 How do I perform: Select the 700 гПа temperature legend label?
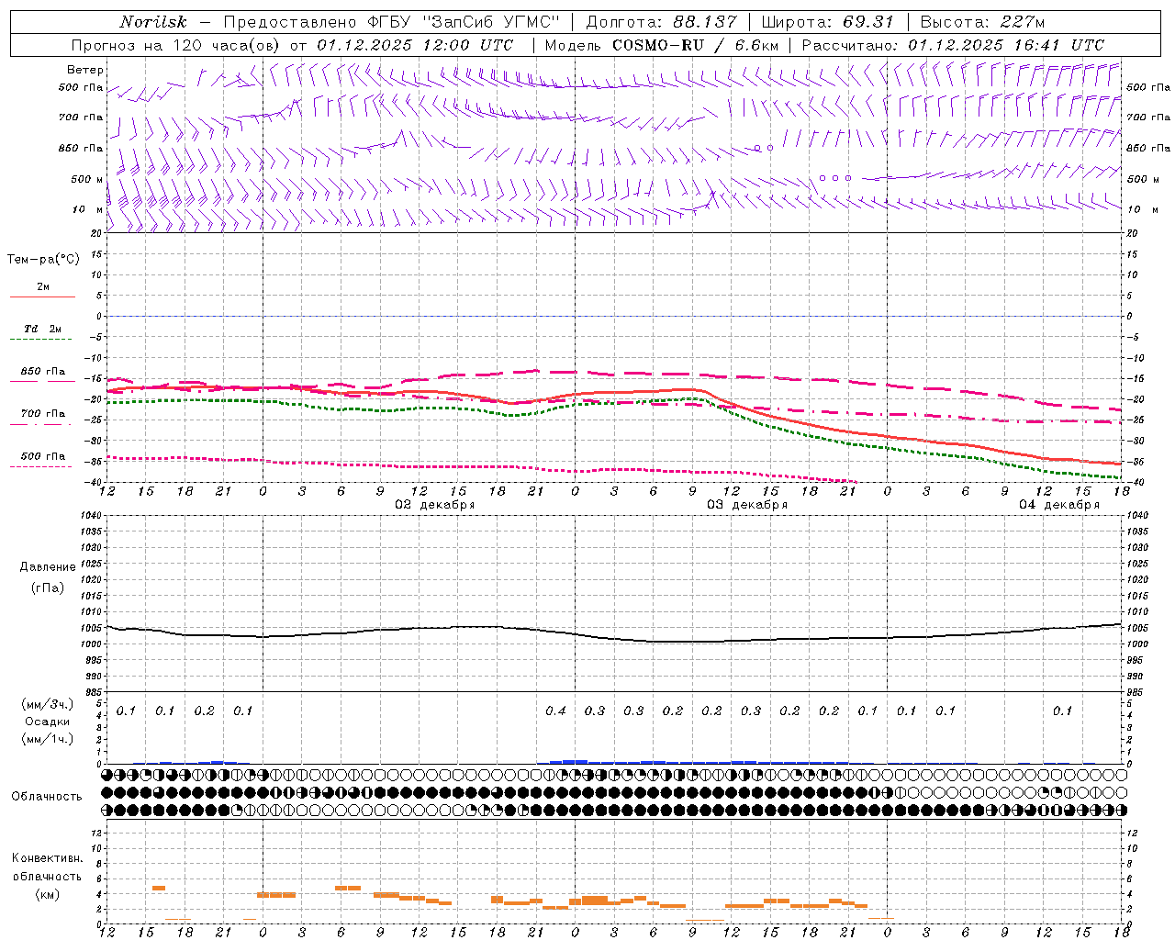pos(43,414)
